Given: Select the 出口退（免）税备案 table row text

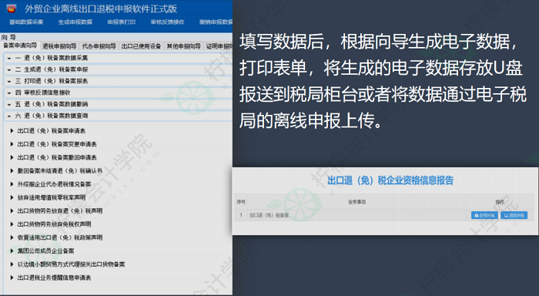Looking at the screenshot, I should [269, 216].
